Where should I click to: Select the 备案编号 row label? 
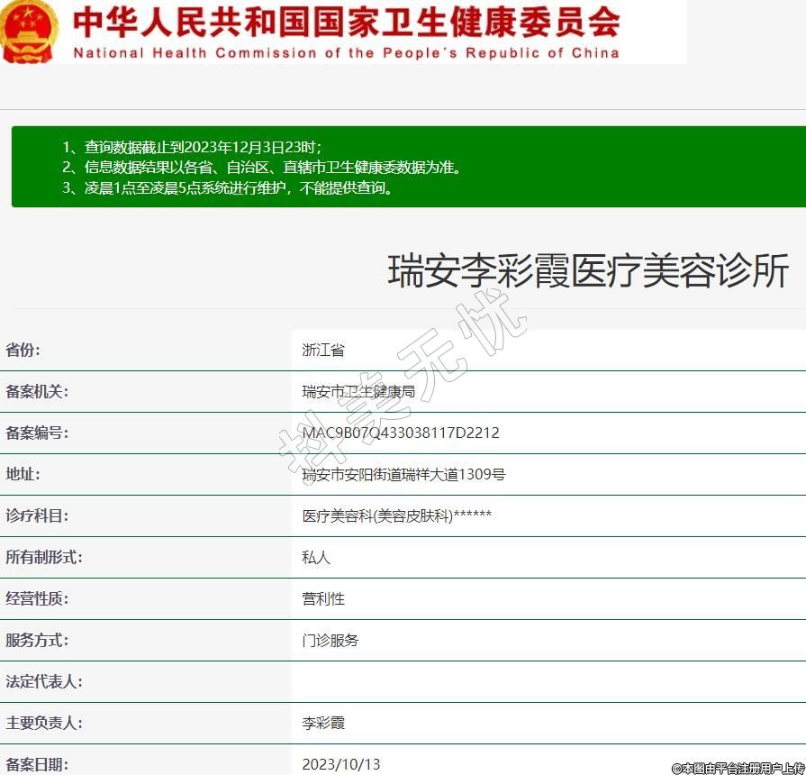(37, 433)
